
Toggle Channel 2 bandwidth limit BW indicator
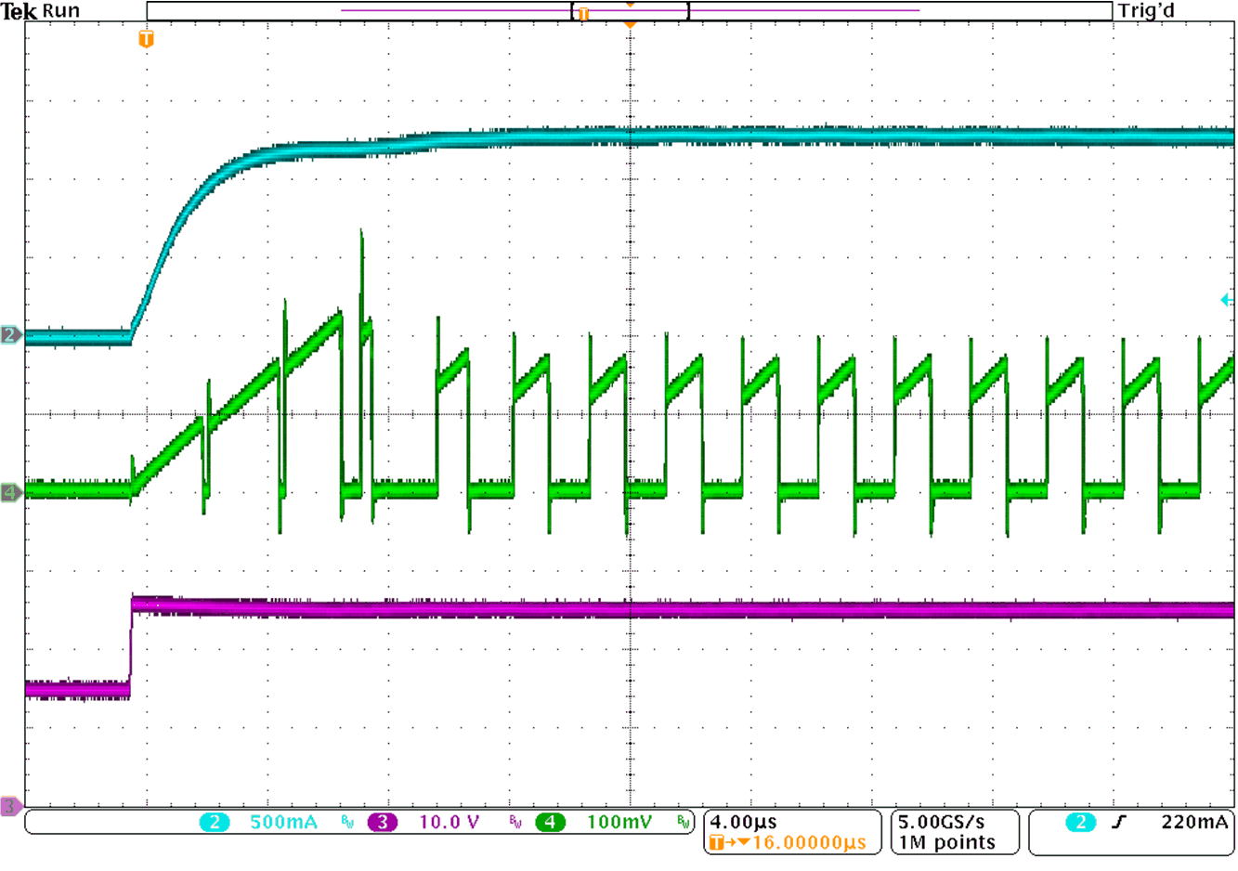(x=345, y=822)
